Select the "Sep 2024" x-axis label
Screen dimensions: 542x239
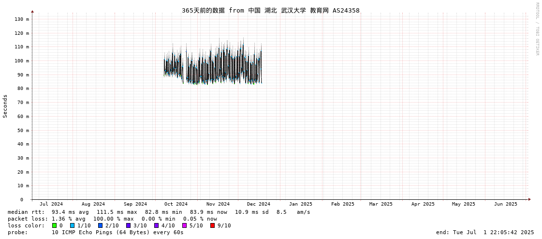(135, 204)
